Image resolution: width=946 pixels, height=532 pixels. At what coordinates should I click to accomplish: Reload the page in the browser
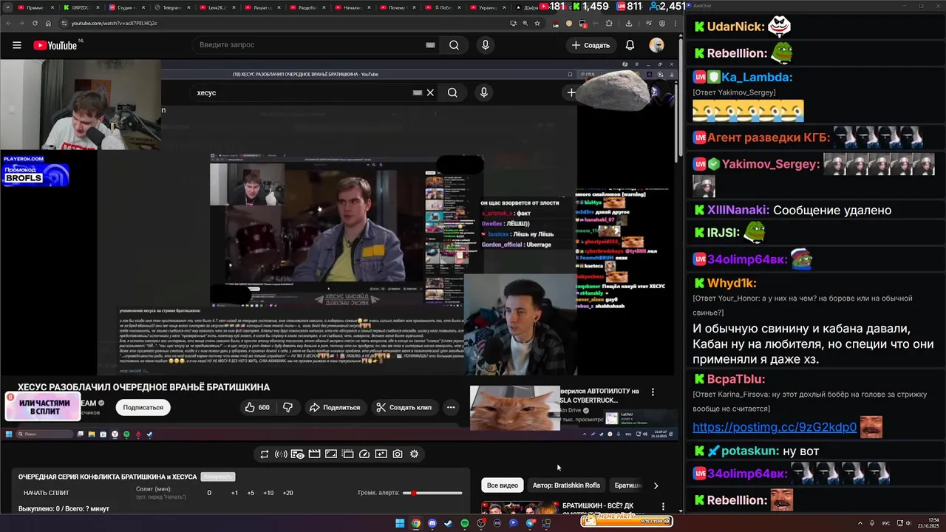[x=35, y=23]
